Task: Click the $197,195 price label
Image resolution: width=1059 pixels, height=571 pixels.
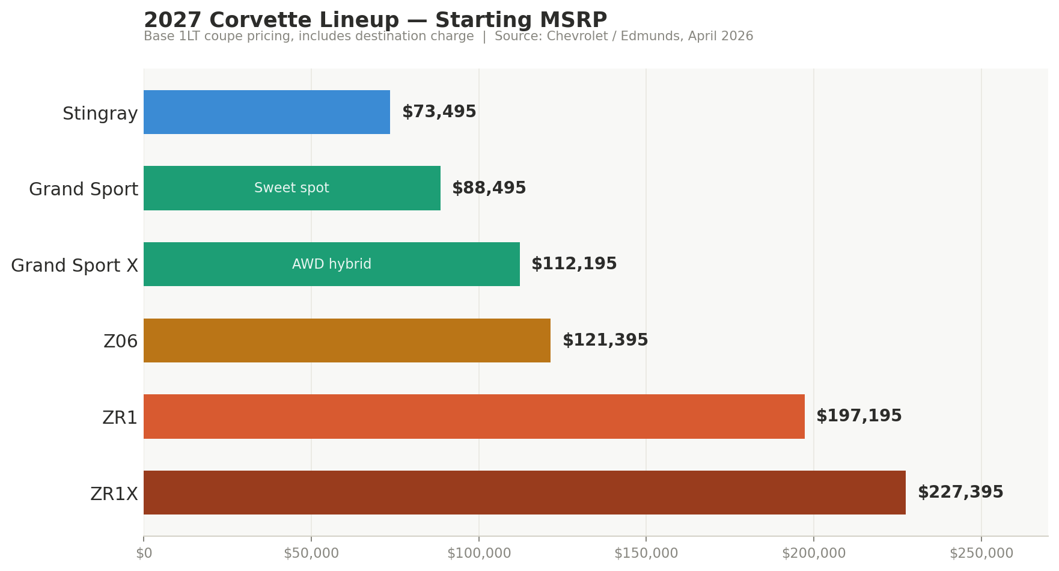Action: tap(859, 417)
